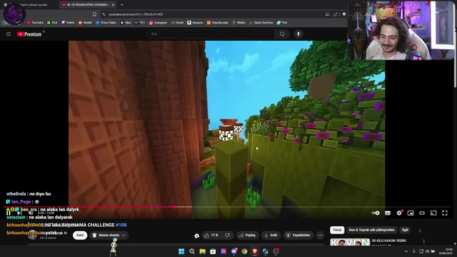The height and width of the screenshot is (257, 457).
Task: Open Discord from the taskbar
Action: point(234,251)
